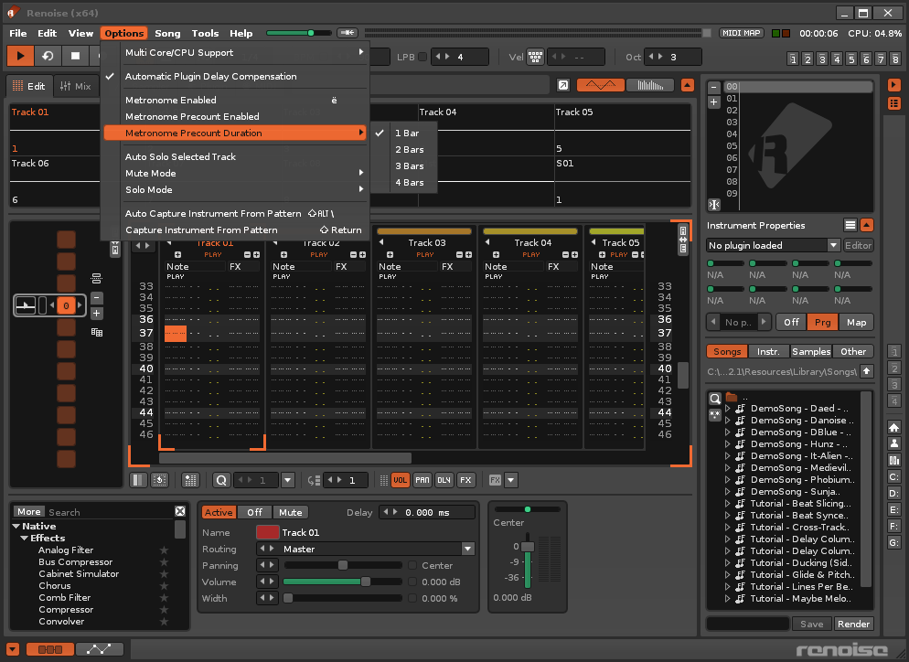Click the Track 01 color swatch
Viewport: 909px width, 662px height.
[x=268, y=532]
